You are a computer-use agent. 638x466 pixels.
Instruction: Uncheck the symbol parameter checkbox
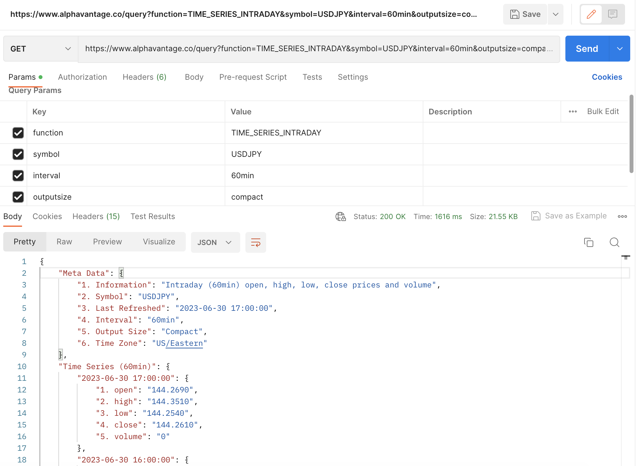tap(18, 154)
